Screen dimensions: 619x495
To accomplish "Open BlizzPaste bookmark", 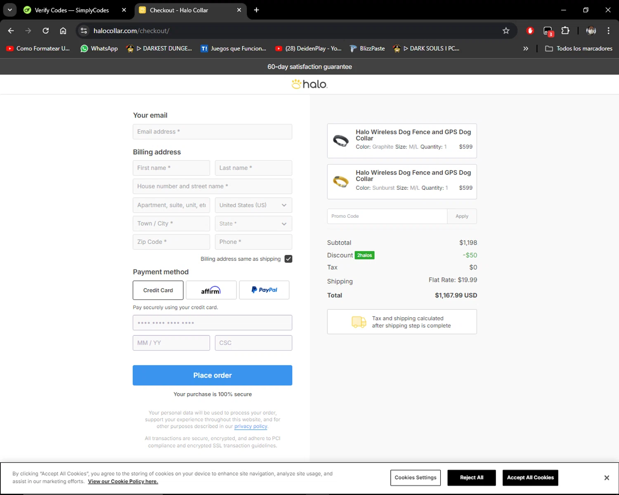I will click(x=367, y=48).
